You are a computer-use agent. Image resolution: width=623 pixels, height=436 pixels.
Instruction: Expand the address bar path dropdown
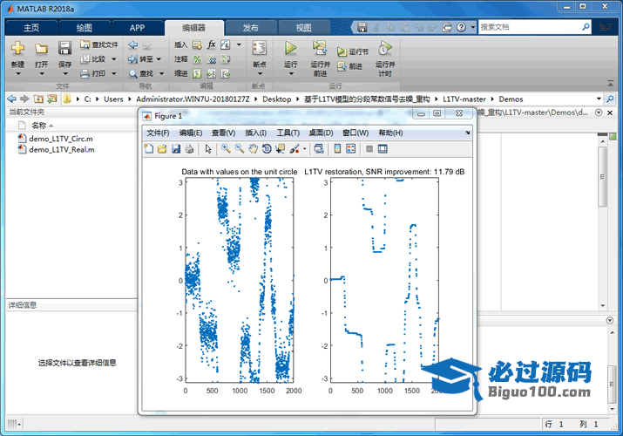[599, 99]
